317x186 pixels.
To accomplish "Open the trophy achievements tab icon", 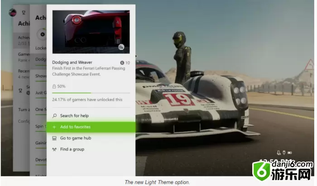I will point(24,13).
